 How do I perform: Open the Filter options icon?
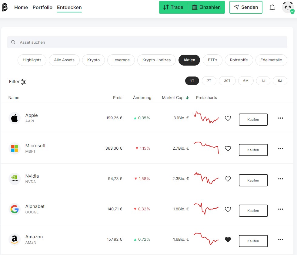coord(23,82)
